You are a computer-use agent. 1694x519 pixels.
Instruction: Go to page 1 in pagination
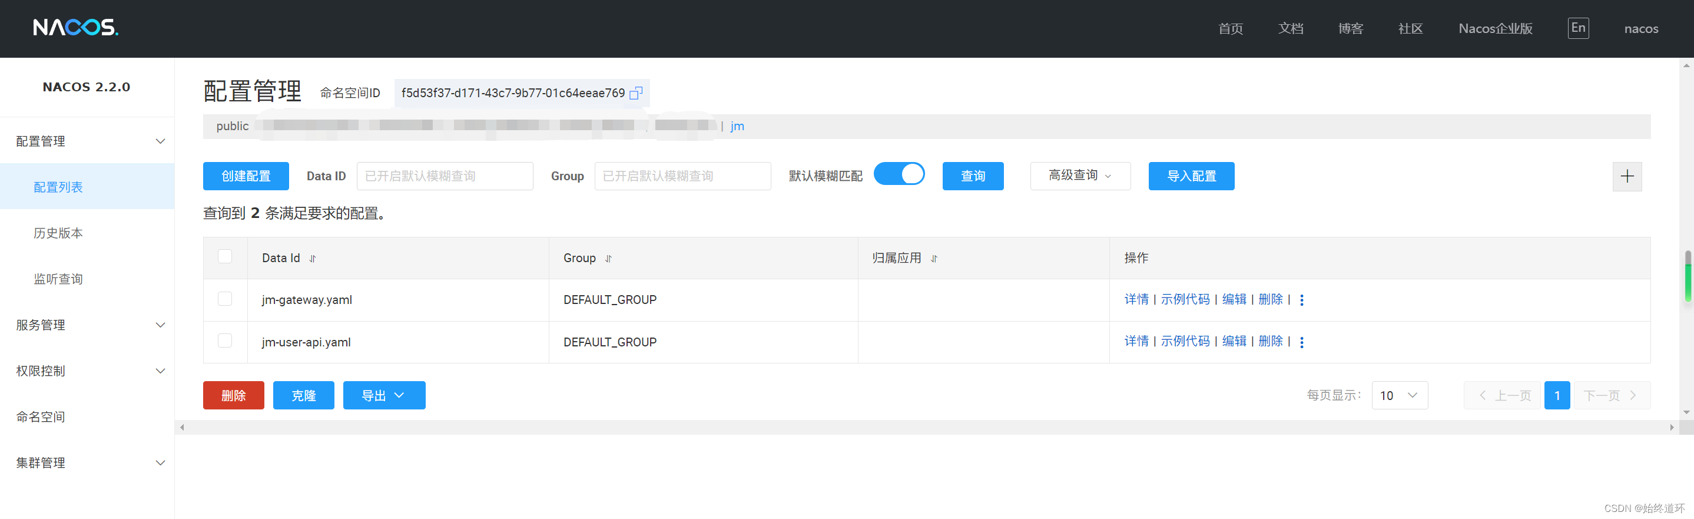[x=1557, y=395]
